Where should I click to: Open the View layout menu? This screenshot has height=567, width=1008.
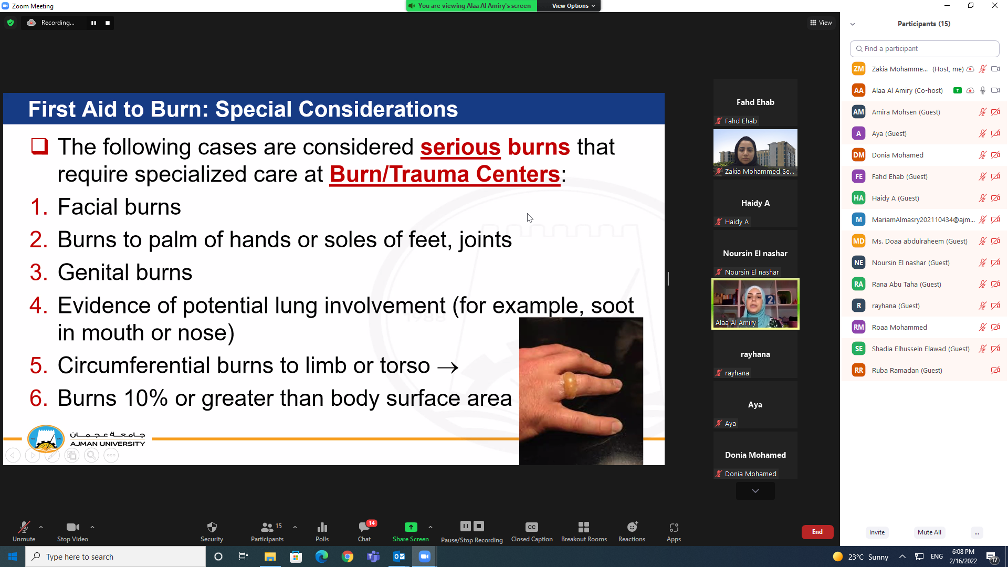point(821,23)
